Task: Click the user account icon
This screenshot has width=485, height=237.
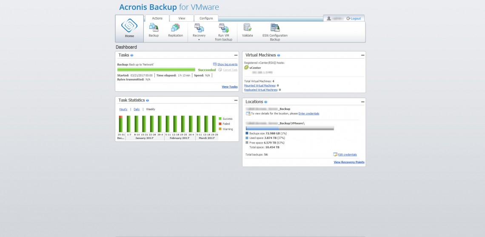Action: (x=329, y=19)
